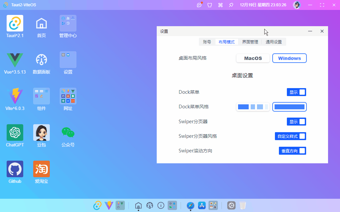Choose the Windows layout style button
340x212 pixels.
pos(290,58)
